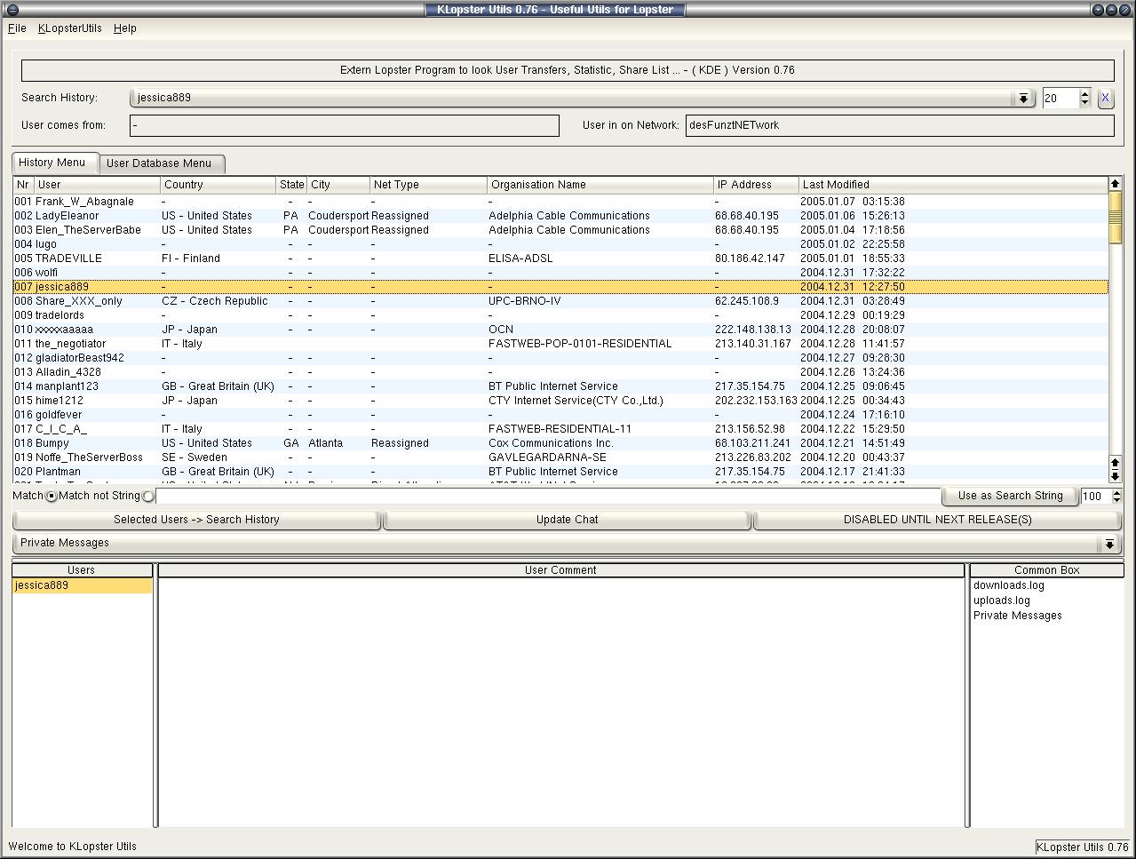1136x859 pixels.
Task: Open the KLopsterUtils menu
Action: 69,28
